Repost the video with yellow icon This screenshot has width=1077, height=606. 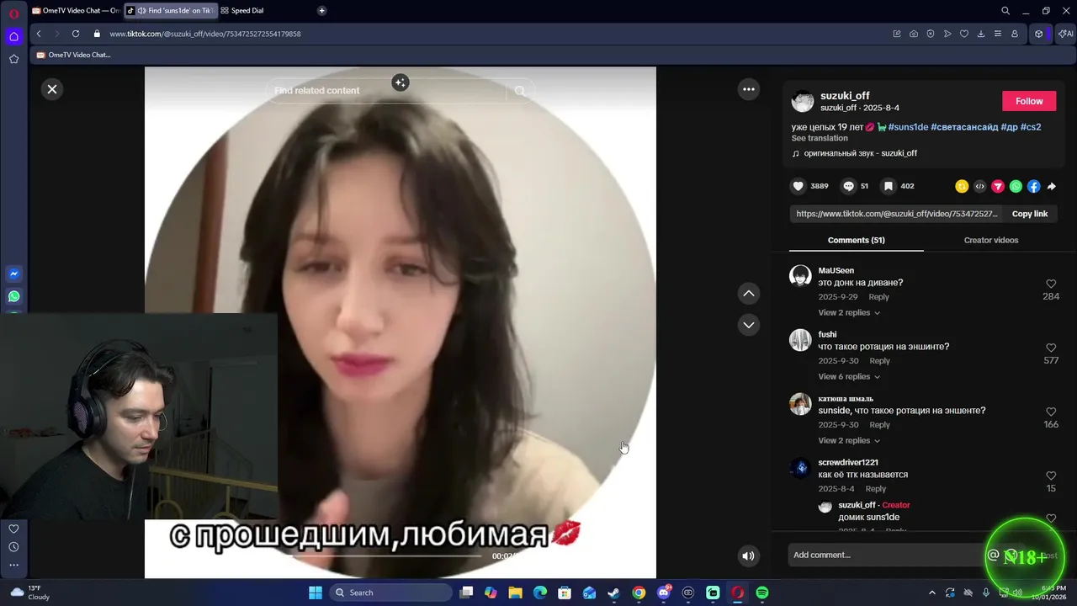click(962, 186)
